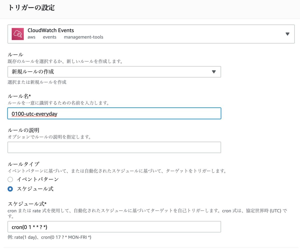Click the cron(0 1 * * ? *) expression field

(114, 227)
